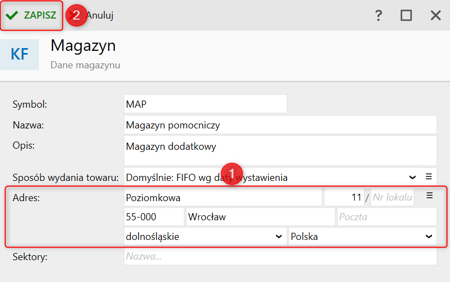Click the Sektory Nazwa input field
450x282 pixels.
point(280,256)
